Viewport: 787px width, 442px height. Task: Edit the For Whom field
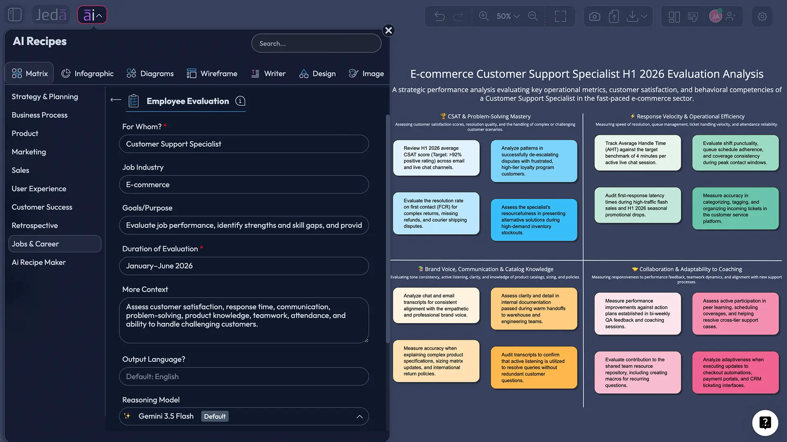tap(244, 144)
